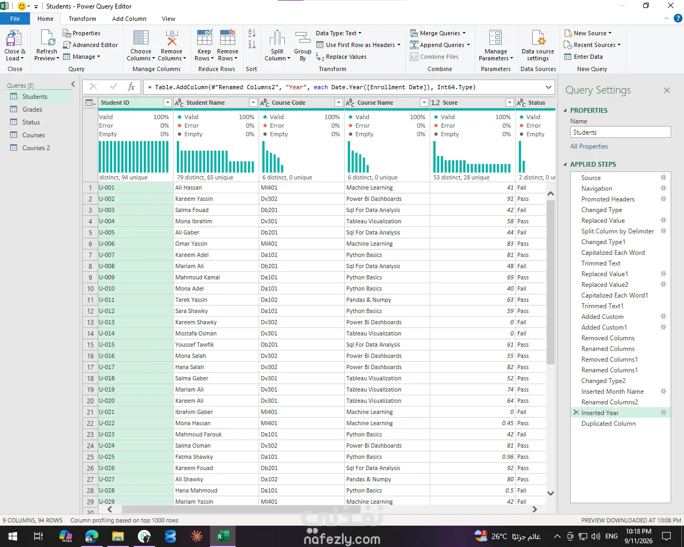Viewport: 684px width, 547px height.
Task: Collapse the Queries pane
Action: (x=73, y=84)
